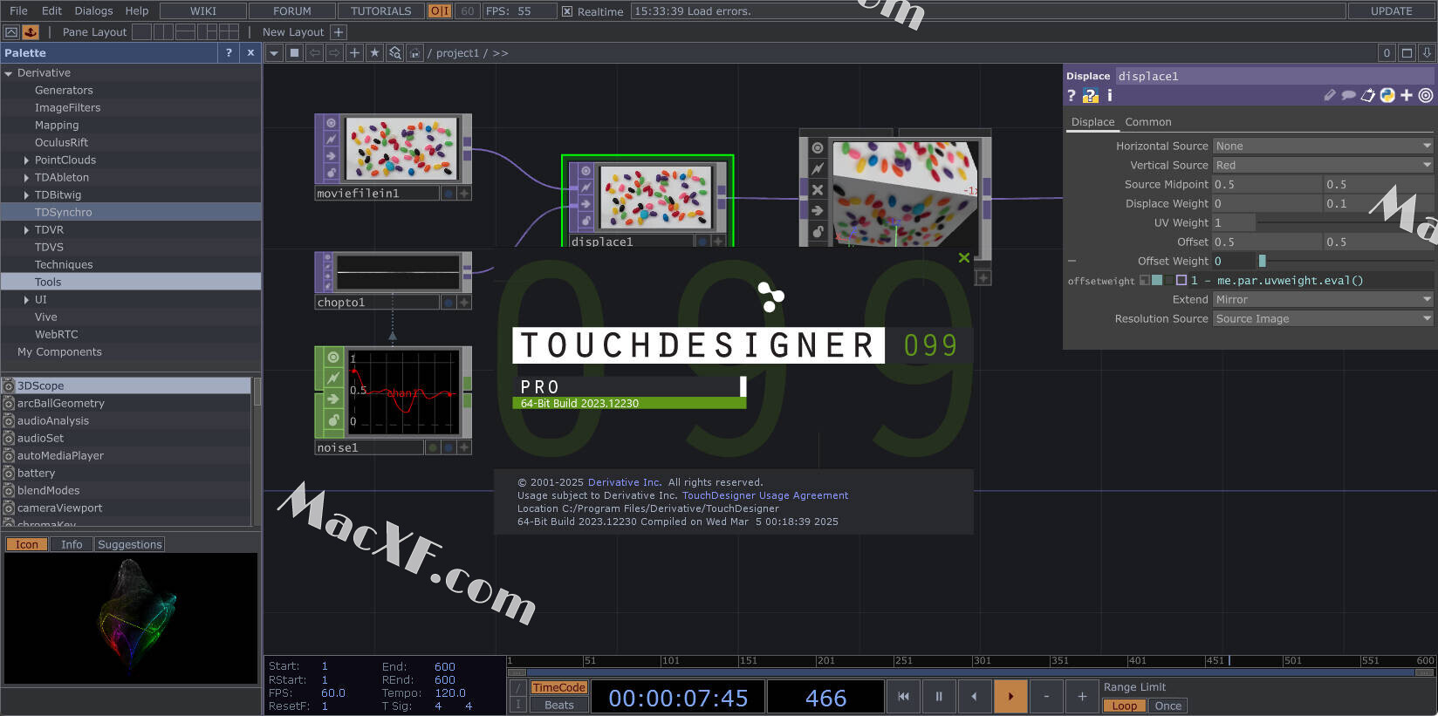
Task: Toggle the Realtime checkbox
Action: pyautogui.click(x=567, y=11)
